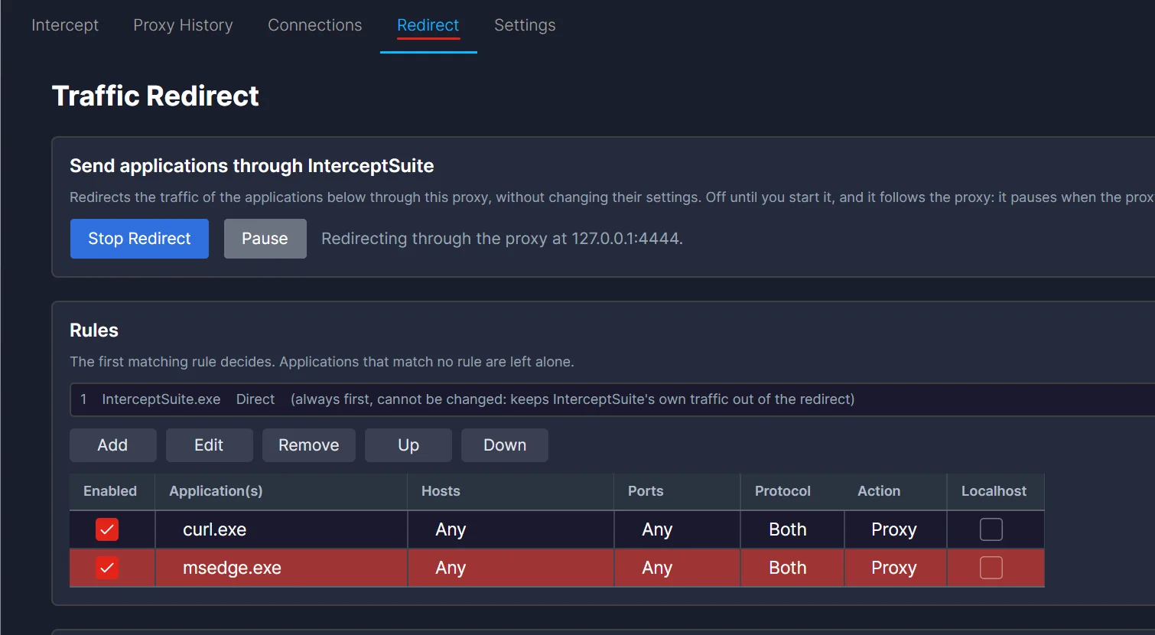Pause the traffic redirect
Viewport: 1155px width, 635px height.
pos(265,239)
